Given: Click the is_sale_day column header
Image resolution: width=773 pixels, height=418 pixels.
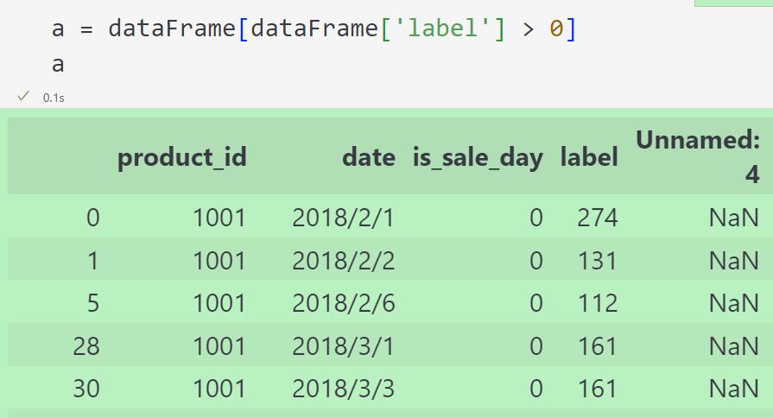Looking at the screenshot, I should click(x=478, y=158).
